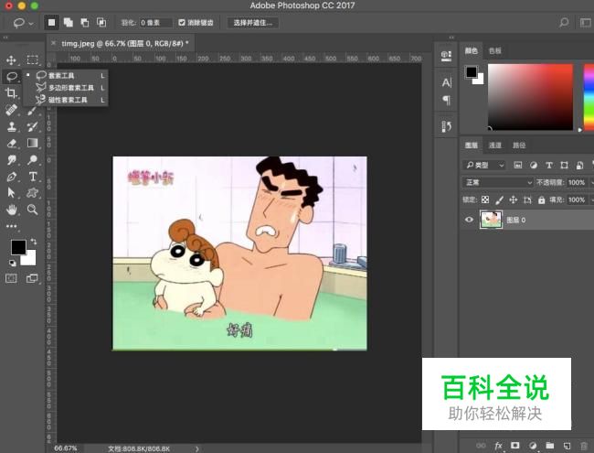Toggle lock transparent pixels
594x453 pixels.
point(485,200)
